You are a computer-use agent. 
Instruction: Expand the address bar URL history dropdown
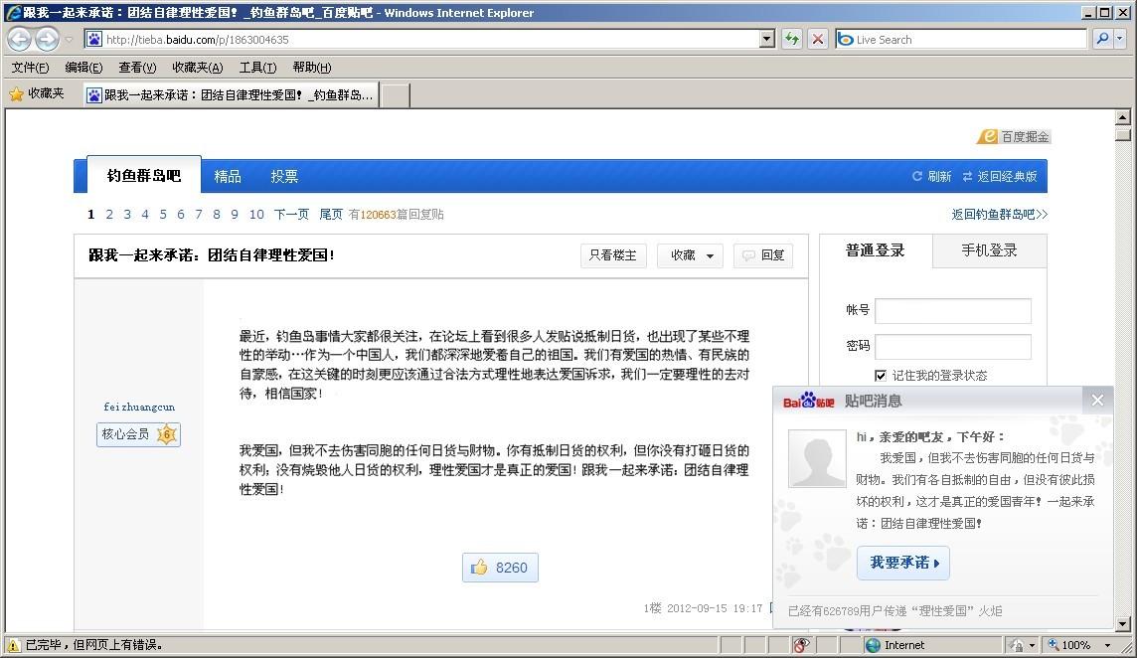(766, 39)
